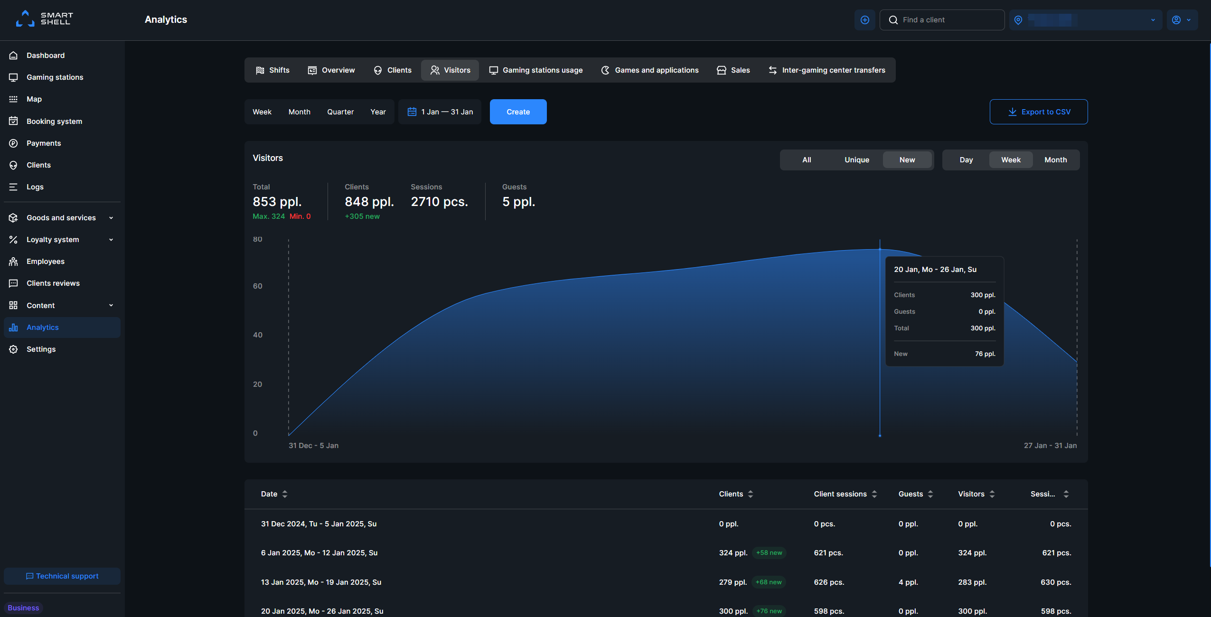
Task: Click the Clients sidebar icon
Action: pyautogui.click(x=13, y=165)
